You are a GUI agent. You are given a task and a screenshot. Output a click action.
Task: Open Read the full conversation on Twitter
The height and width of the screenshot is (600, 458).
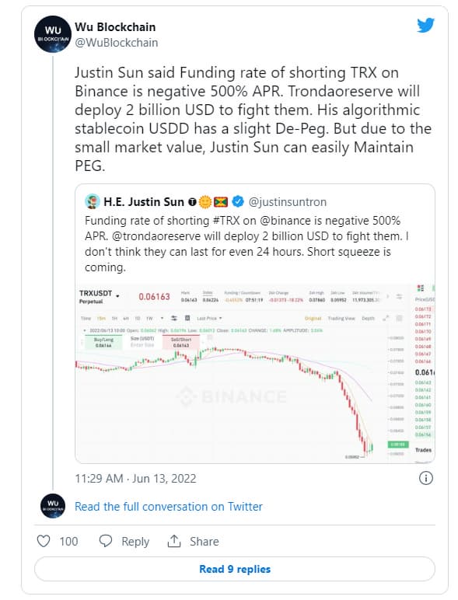169,506
